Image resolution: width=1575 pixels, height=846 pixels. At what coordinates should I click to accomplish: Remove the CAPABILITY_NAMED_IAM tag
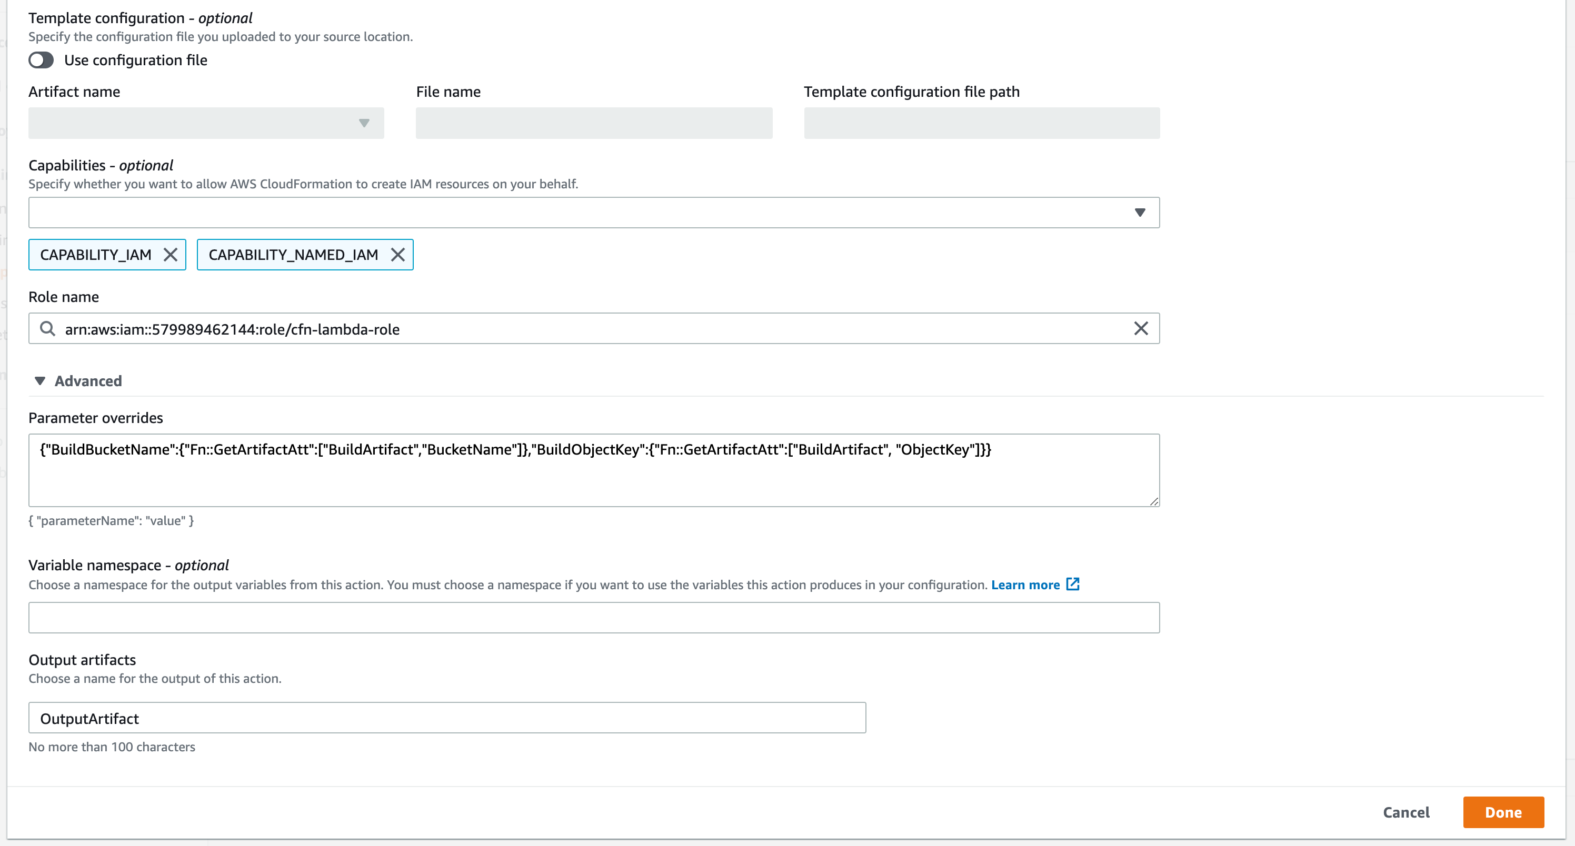click(398, 255)
